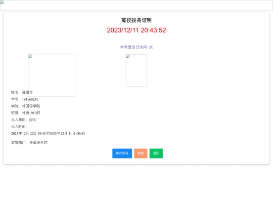Click the red timestamp 2023/12/11 20:43:52
The image size is (273, 205).
pyautogui.click(x=136, y=30)
